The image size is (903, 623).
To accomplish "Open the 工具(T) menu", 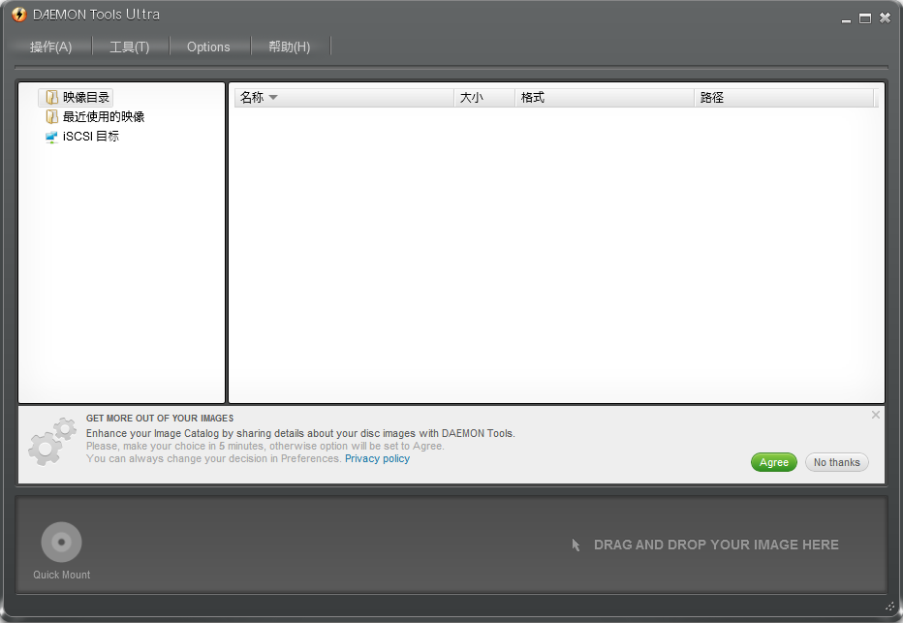I will coord(130,47).
